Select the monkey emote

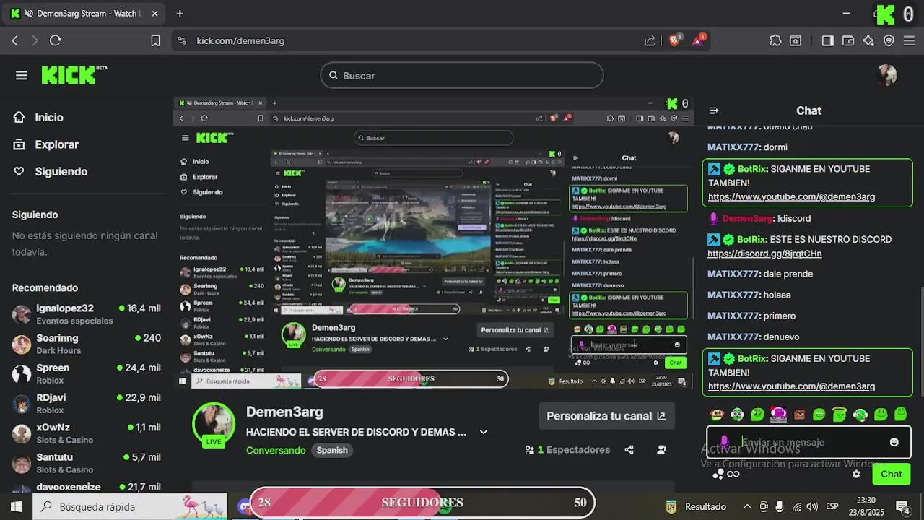coord(716,415)
